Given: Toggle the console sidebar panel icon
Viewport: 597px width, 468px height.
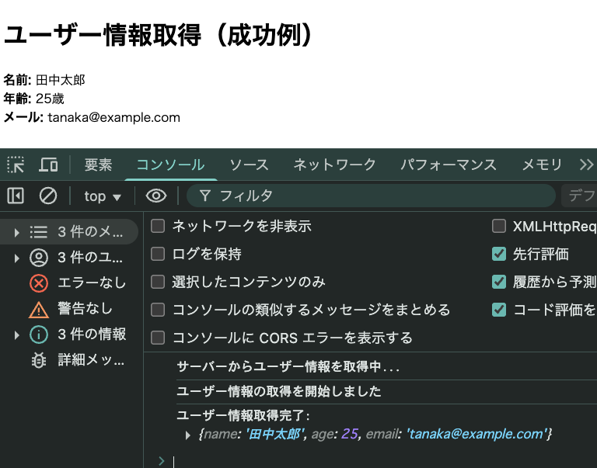Looking at the screenshot, I should point(16,196).
